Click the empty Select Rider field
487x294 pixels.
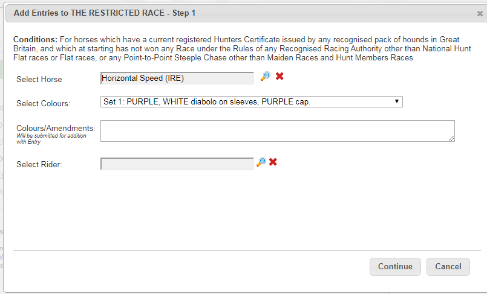coord(177,164)
